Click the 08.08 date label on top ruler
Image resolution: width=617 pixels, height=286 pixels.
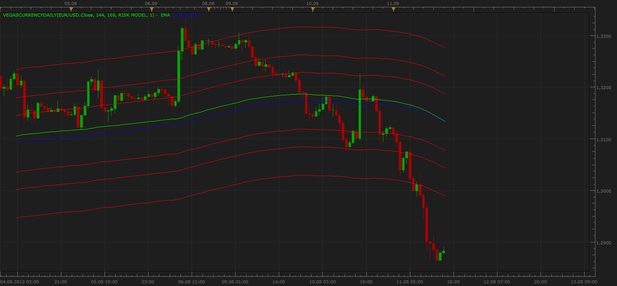[208, 3]
